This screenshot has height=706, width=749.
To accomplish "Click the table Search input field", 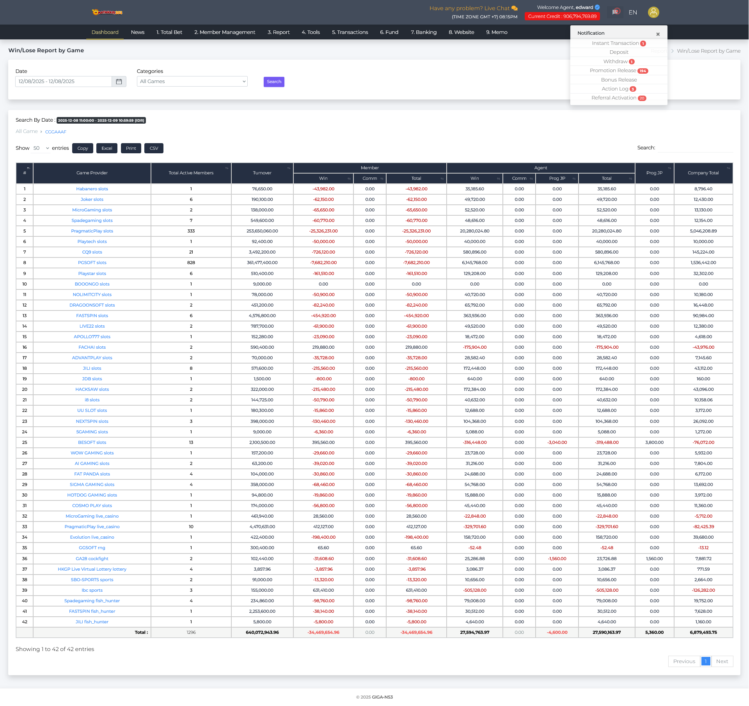I will pos(695,148).
